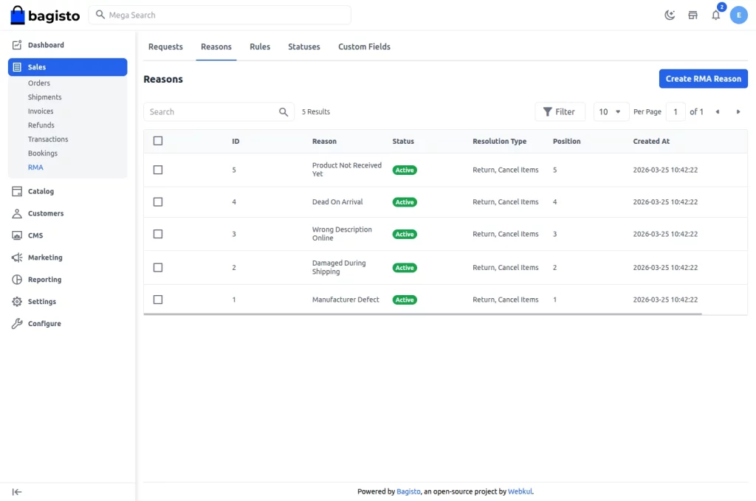
Task: Click the Create RMA Reason button
Action: point(703,78)
